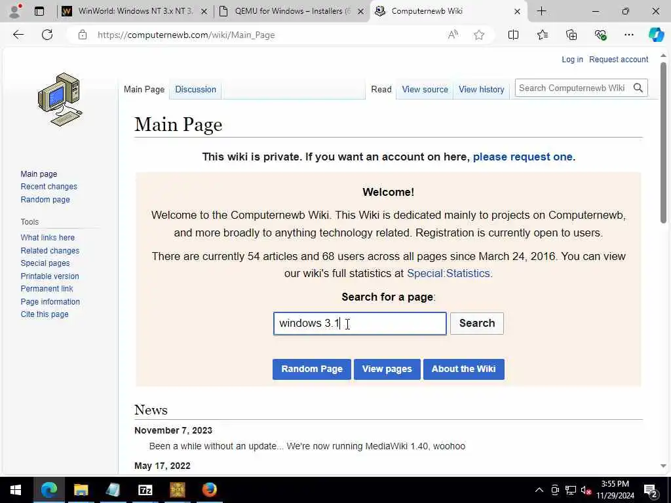Open Special pages link
Image resolution: width=671 pixels, height=503 pixels.
[x=45, y=263]
